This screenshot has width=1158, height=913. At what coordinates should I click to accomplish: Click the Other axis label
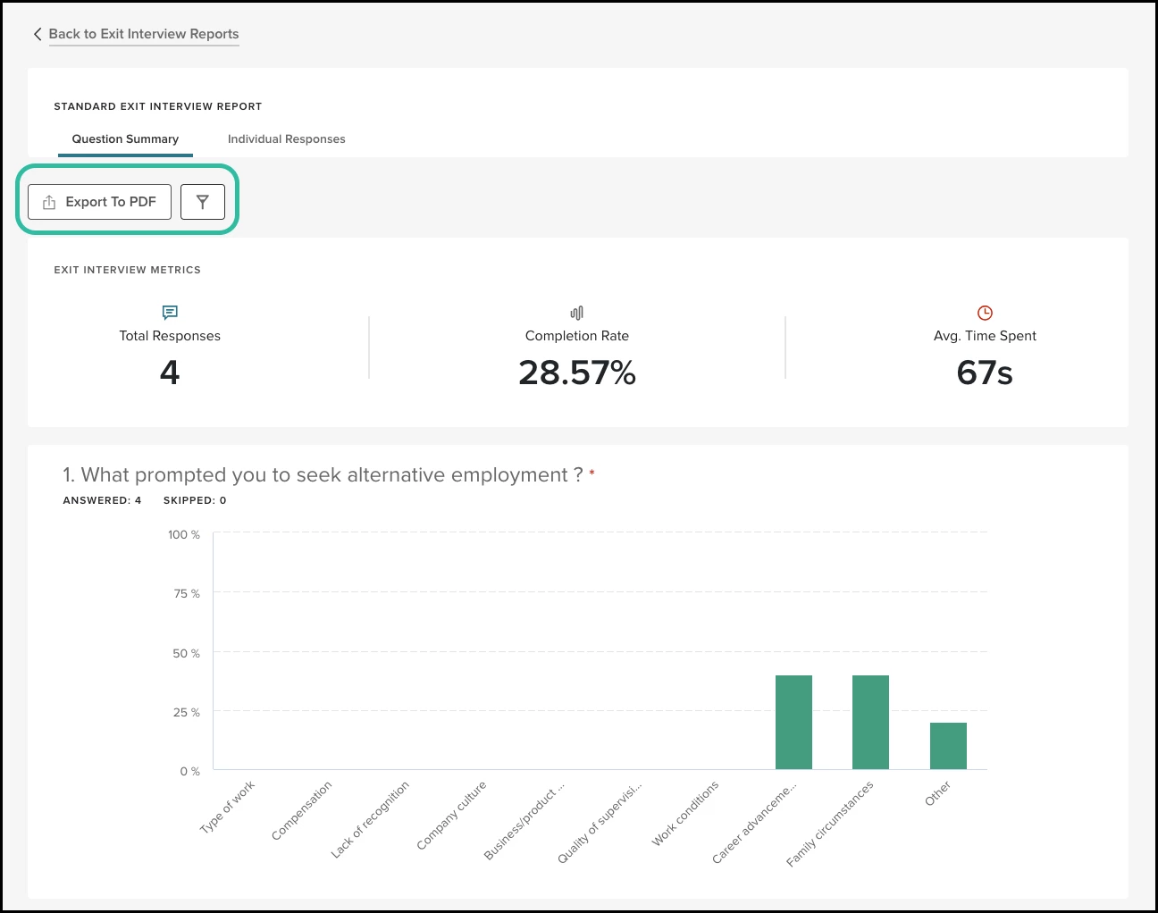[937, 793]
